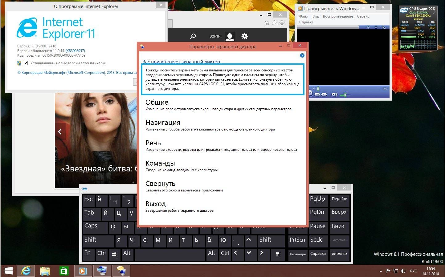This screenshot has width=445, height=277.
Task: Open Windows Start button
Action: click(x=8, y=271)
